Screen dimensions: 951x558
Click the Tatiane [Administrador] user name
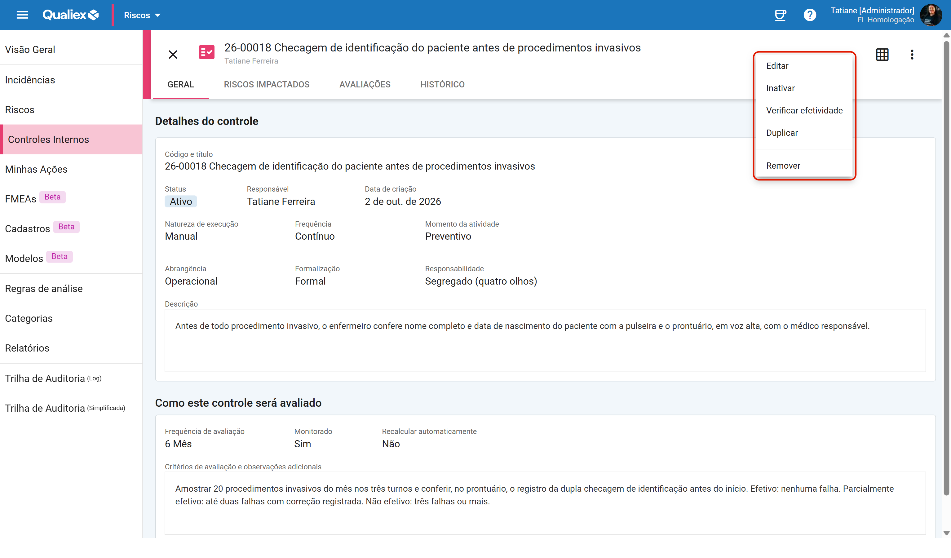(x=872, y=11)
